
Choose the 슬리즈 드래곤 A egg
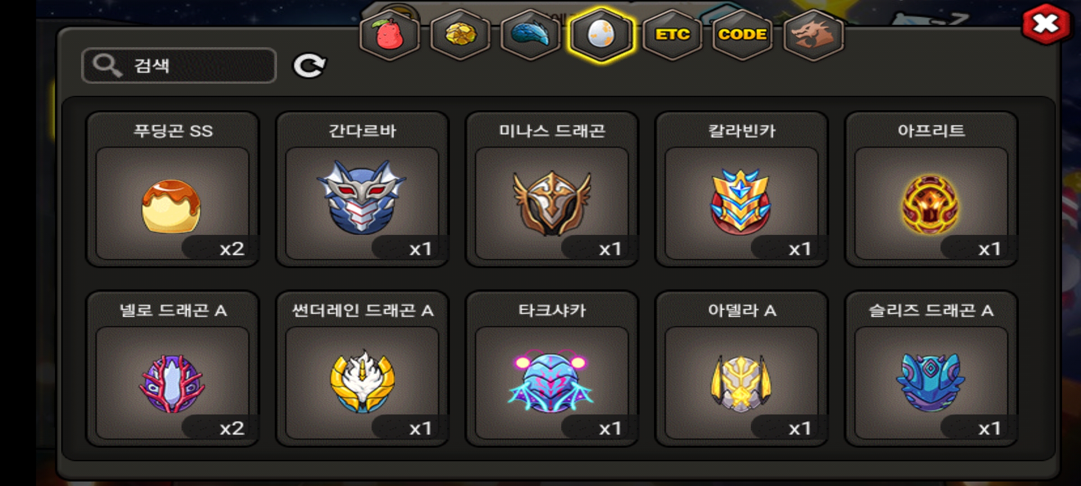click(931, 369)
